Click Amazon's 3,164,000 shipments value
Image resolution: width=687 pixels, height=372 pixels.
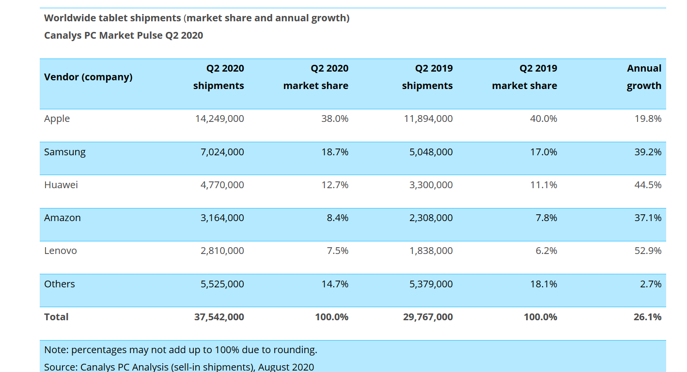[222, 218]
